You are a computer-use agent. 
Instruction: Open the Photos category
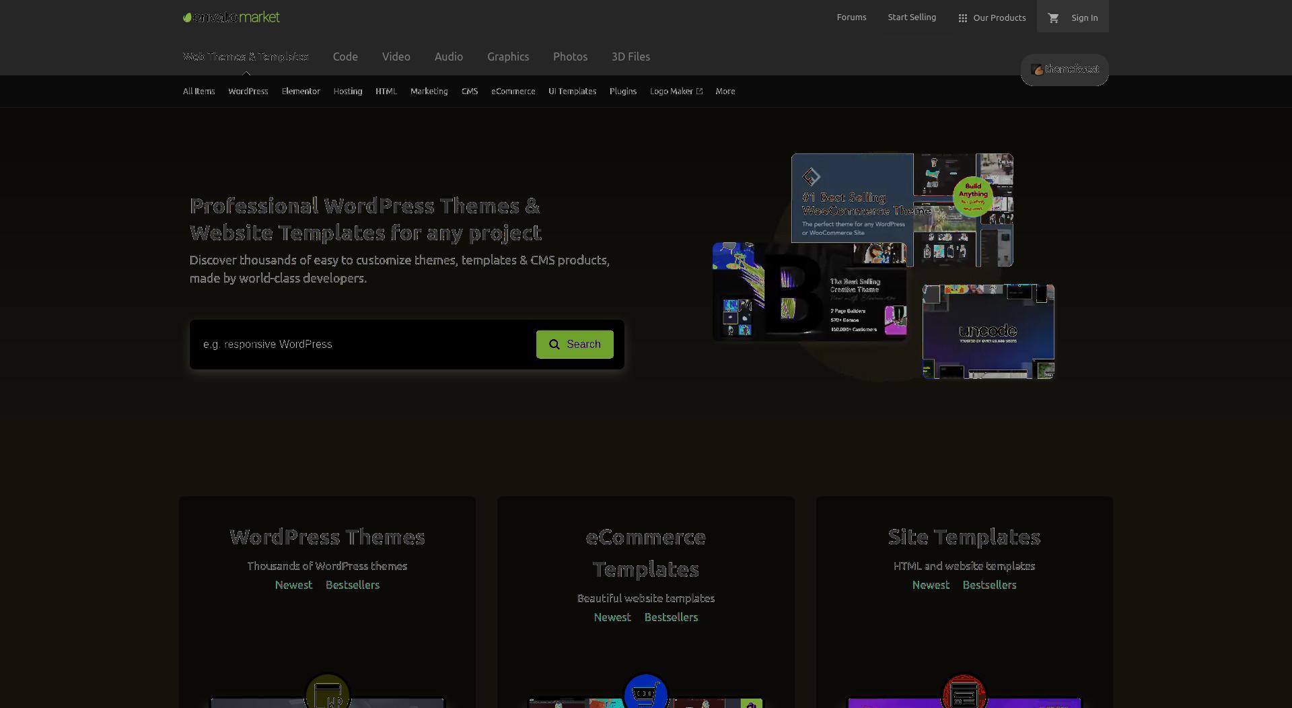pyautogui.click(x=571, y=57)
